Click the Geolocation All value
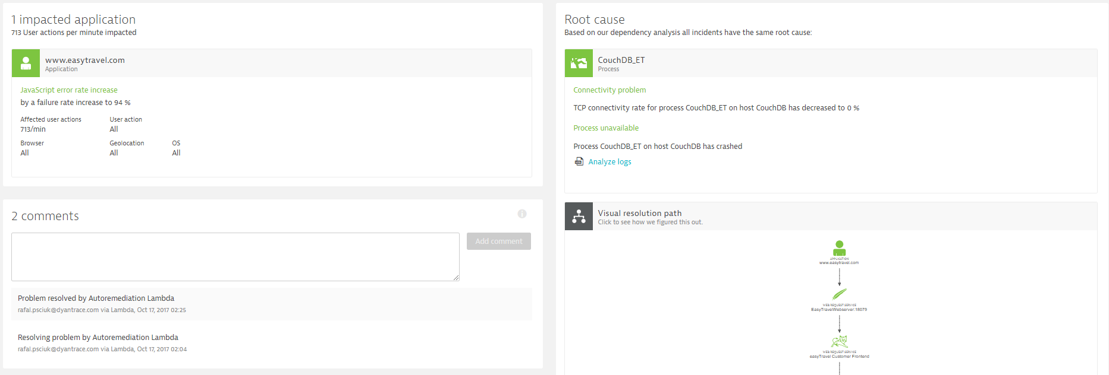 114,153
